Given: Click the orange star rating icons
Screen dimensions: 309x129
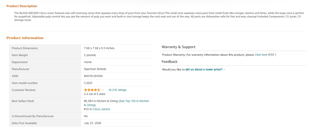Looking at the screenshot, I should coord(92,90).
